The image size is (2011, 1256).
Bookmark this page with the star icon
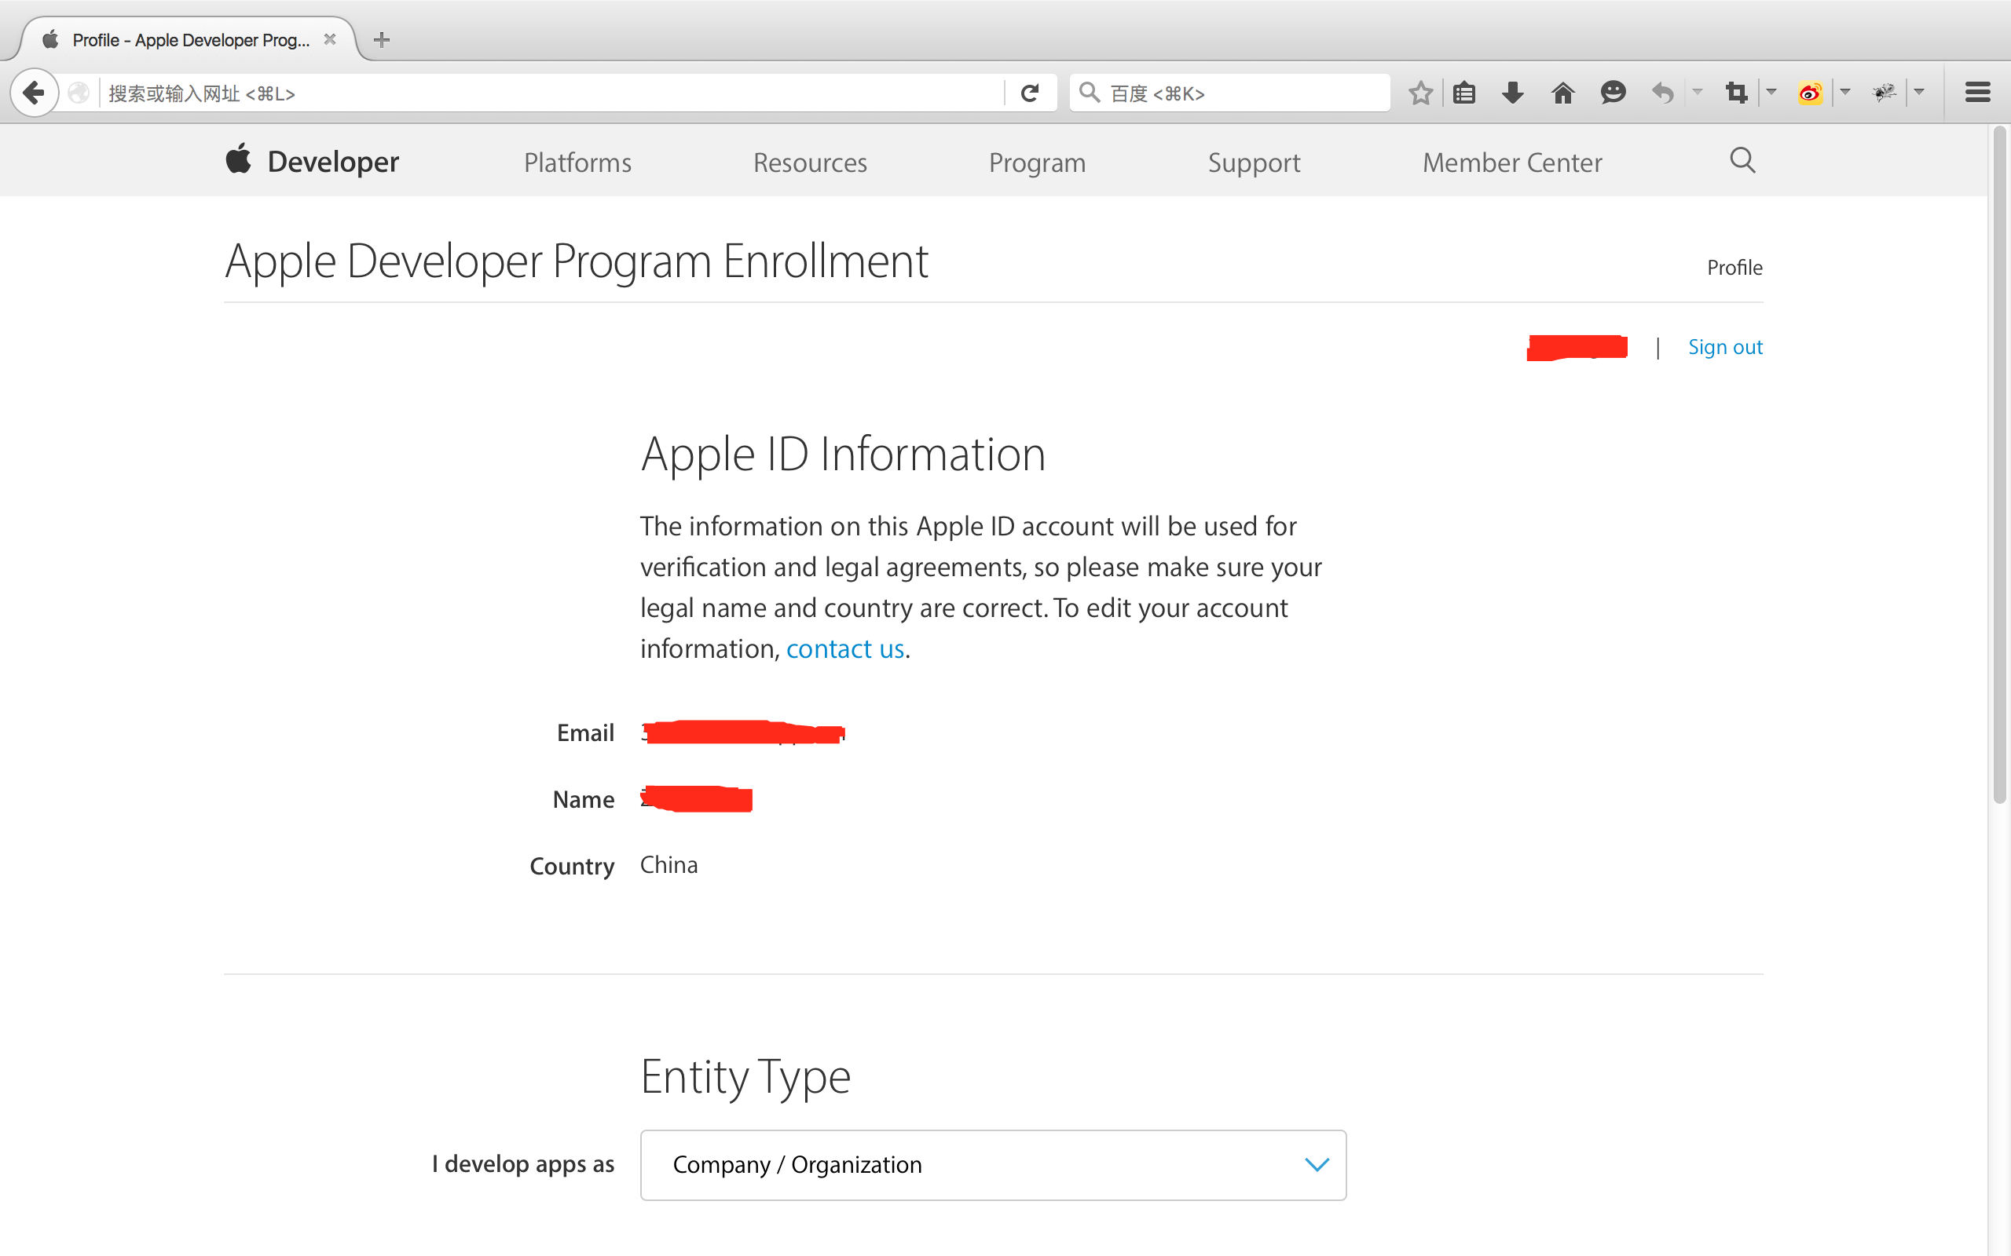click(1420, 93)
